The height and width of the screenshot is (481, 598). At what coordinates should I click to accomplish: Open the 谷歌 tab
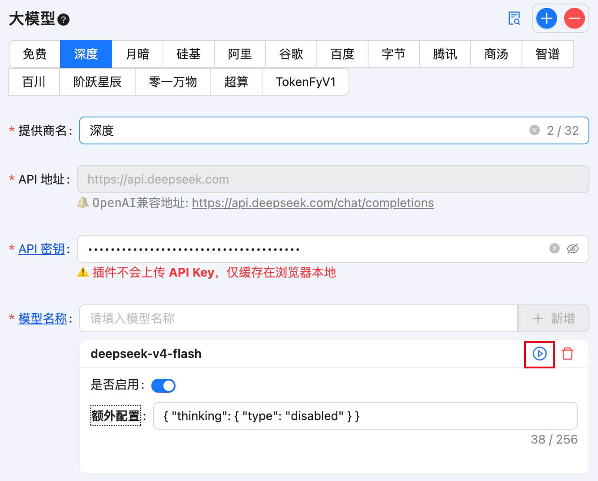[x=291, y=54]
